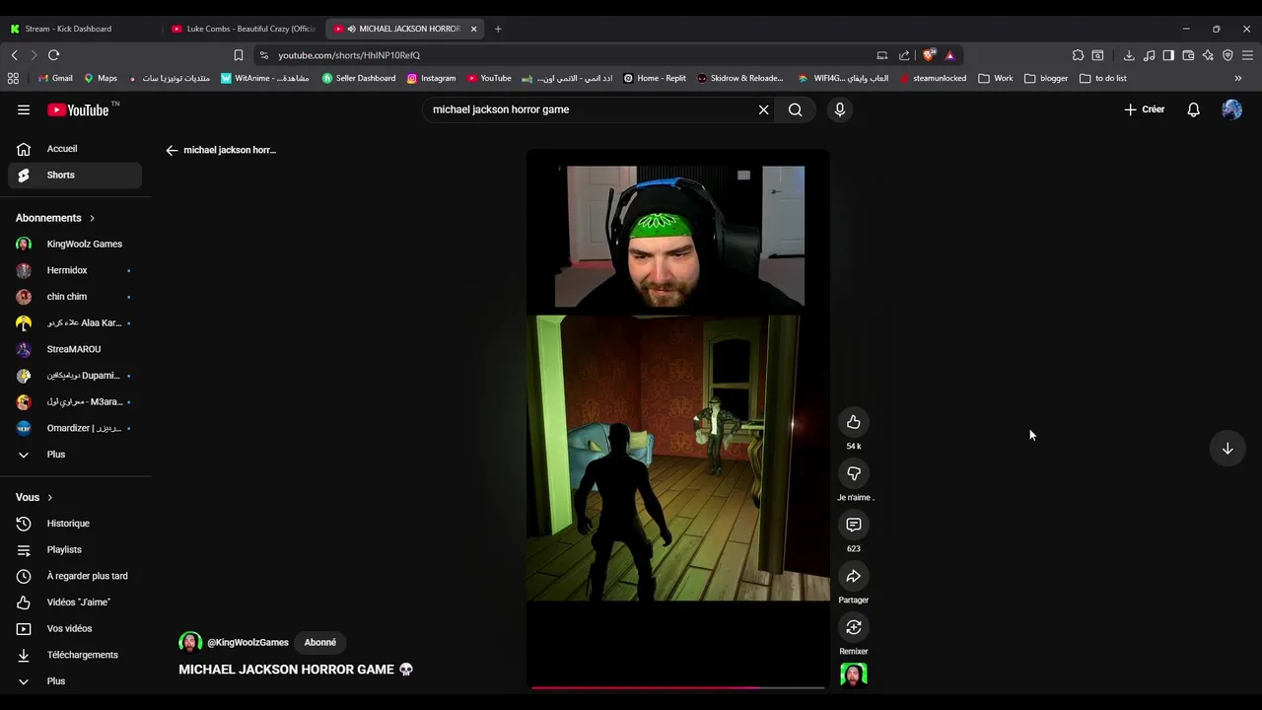Like this Short with thumbs up
Screen dimensions: 1262x710
[854, 422]
